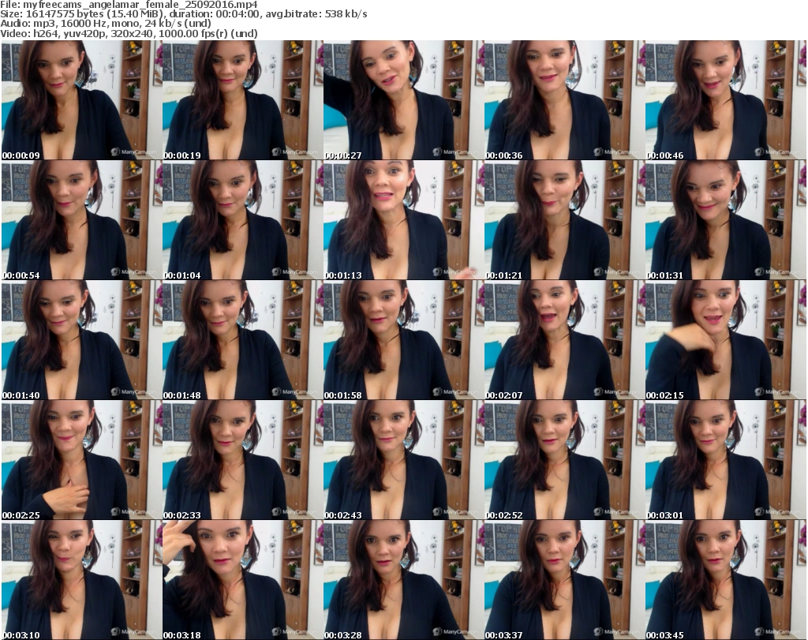Click the File name header line
Image resolution: width=808 pixels, height=640 pixels.
pos(129,5)
